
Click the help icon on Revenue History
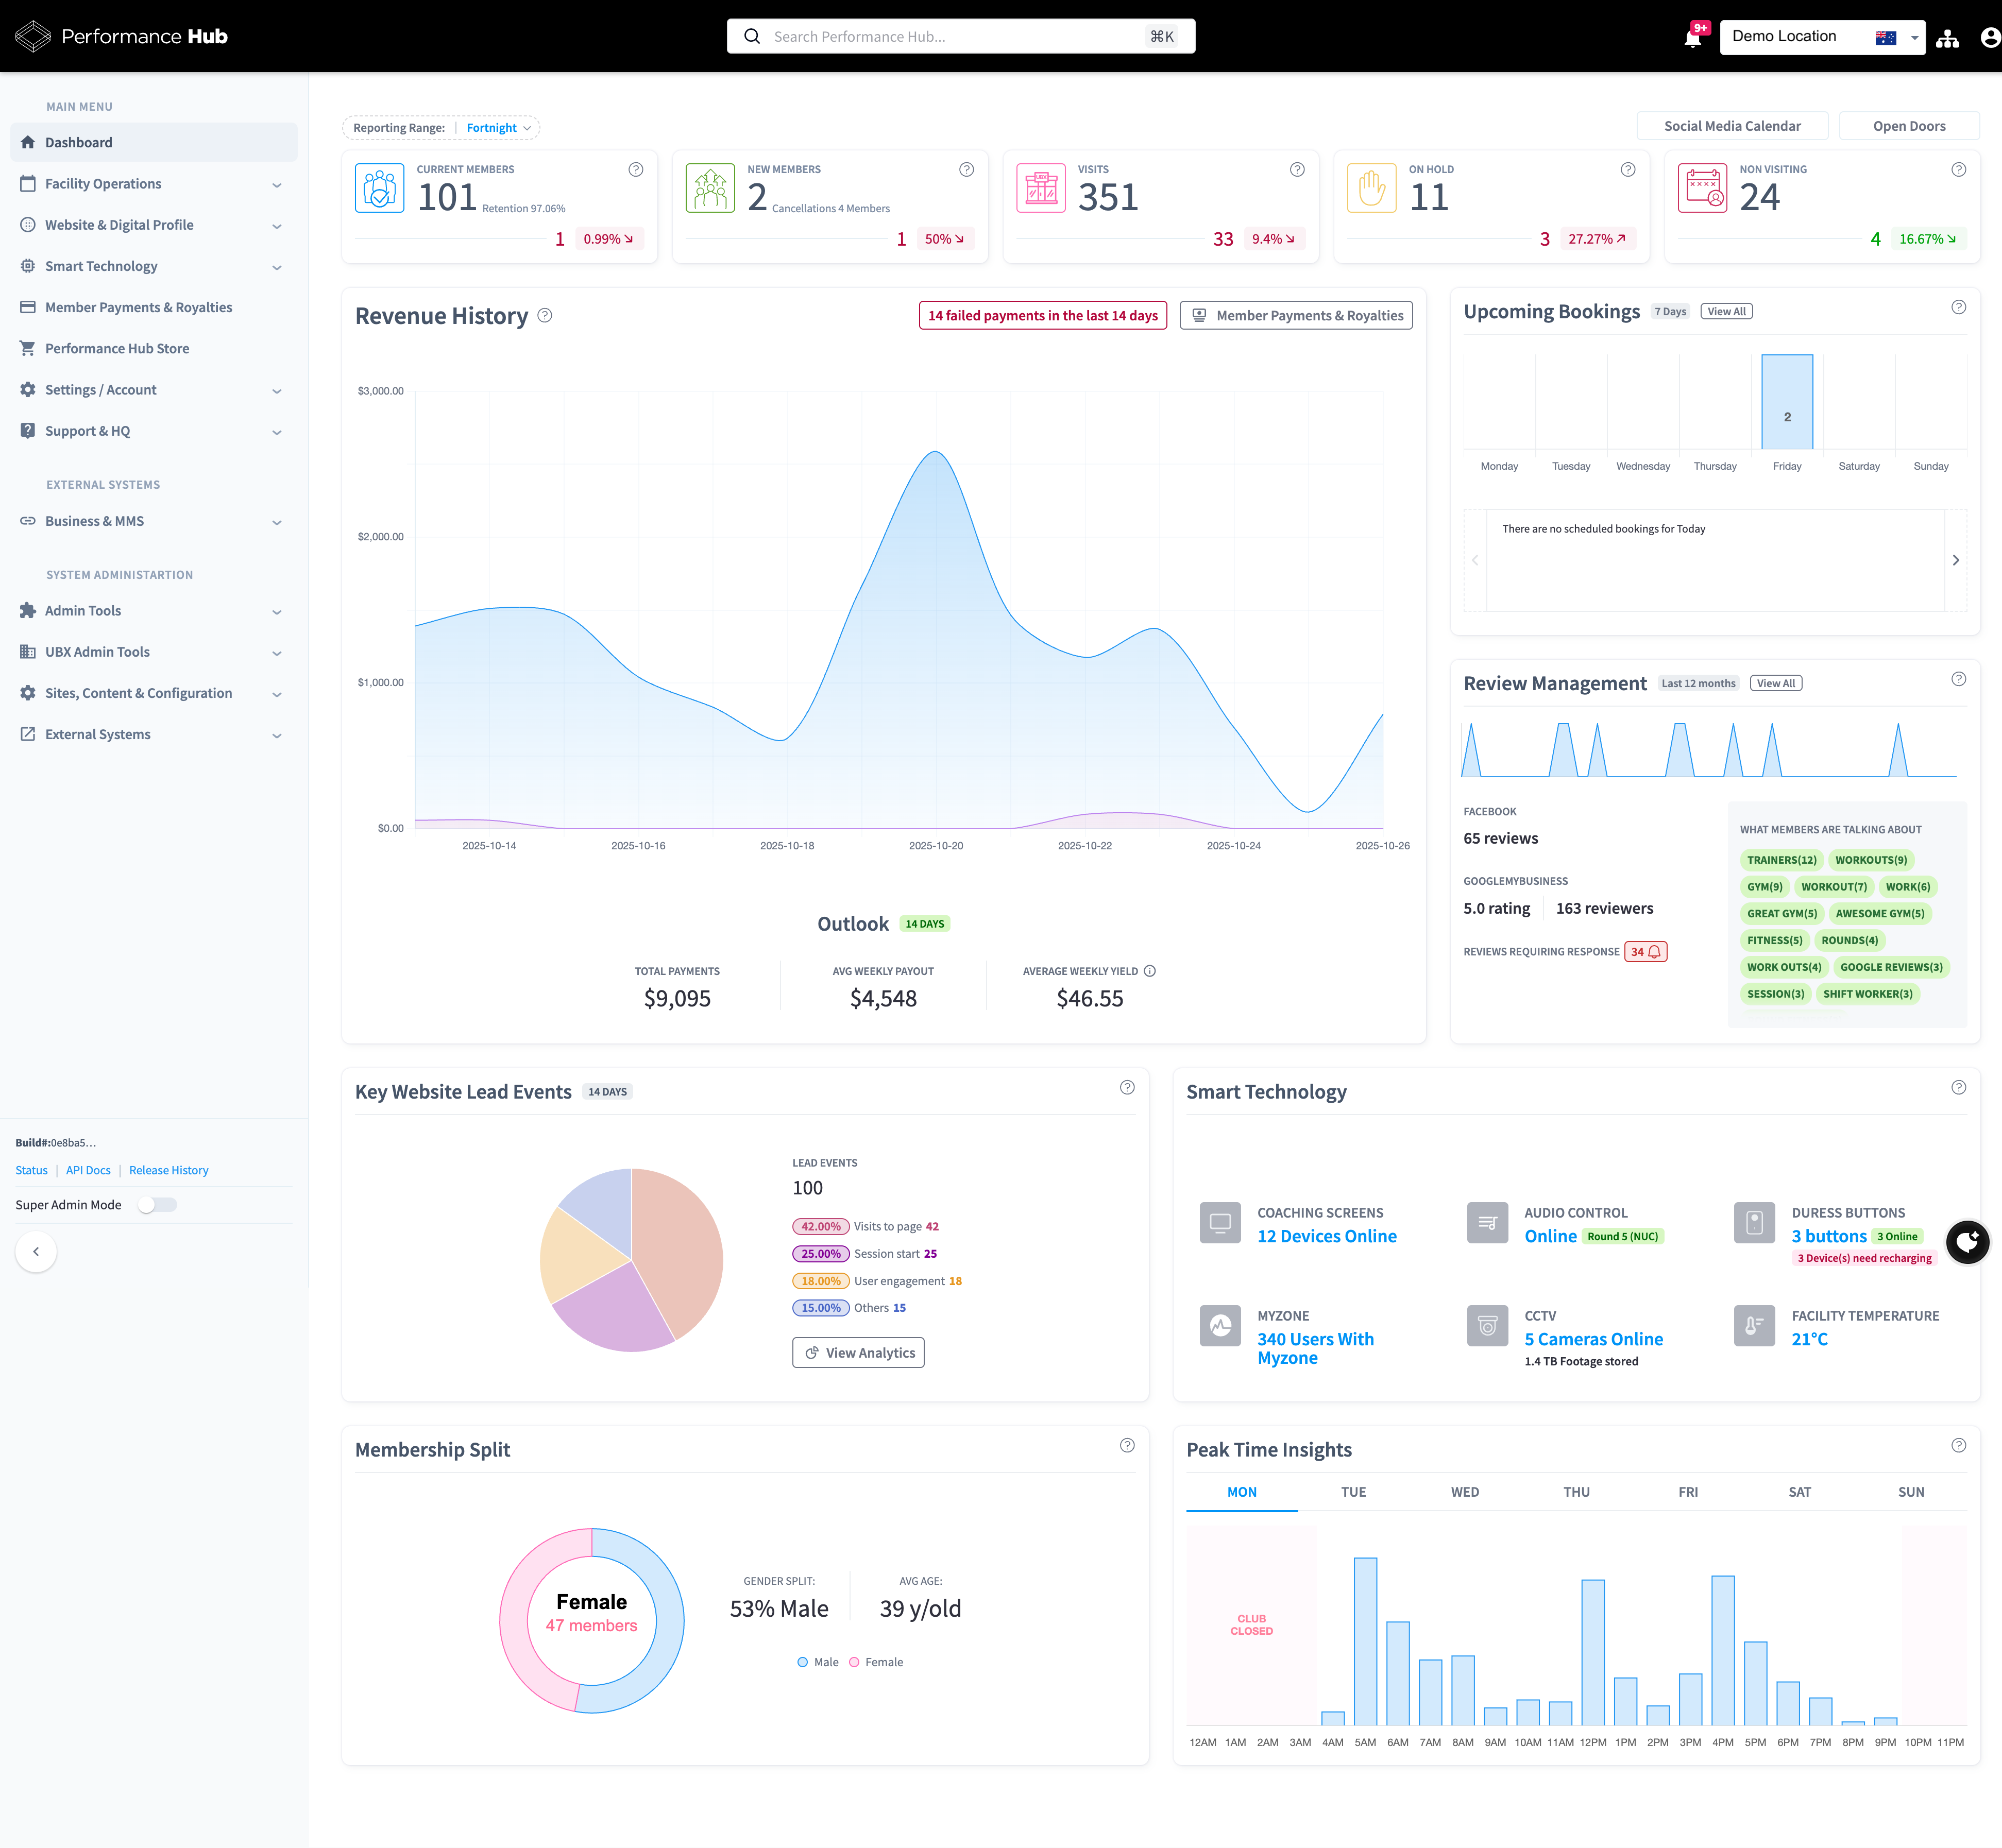coord(545,315)
